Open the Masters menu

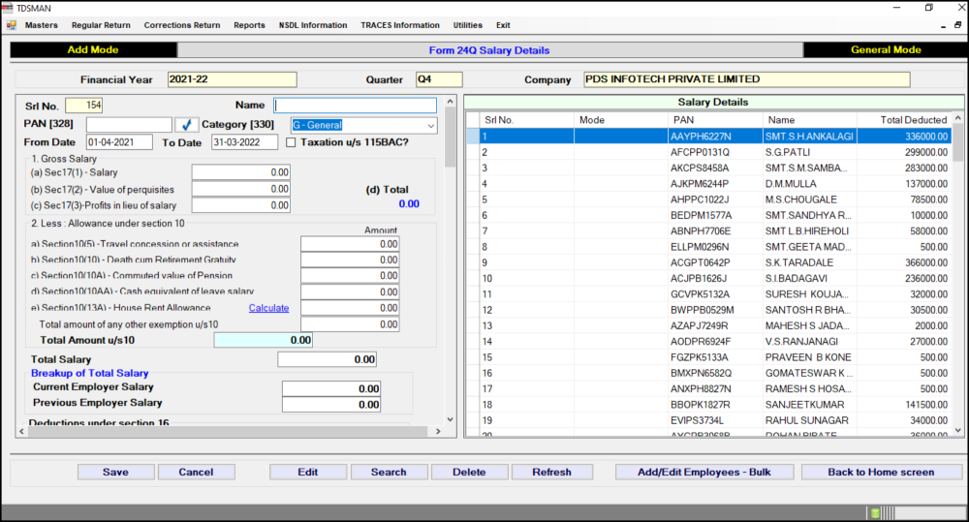coord(41,25)
